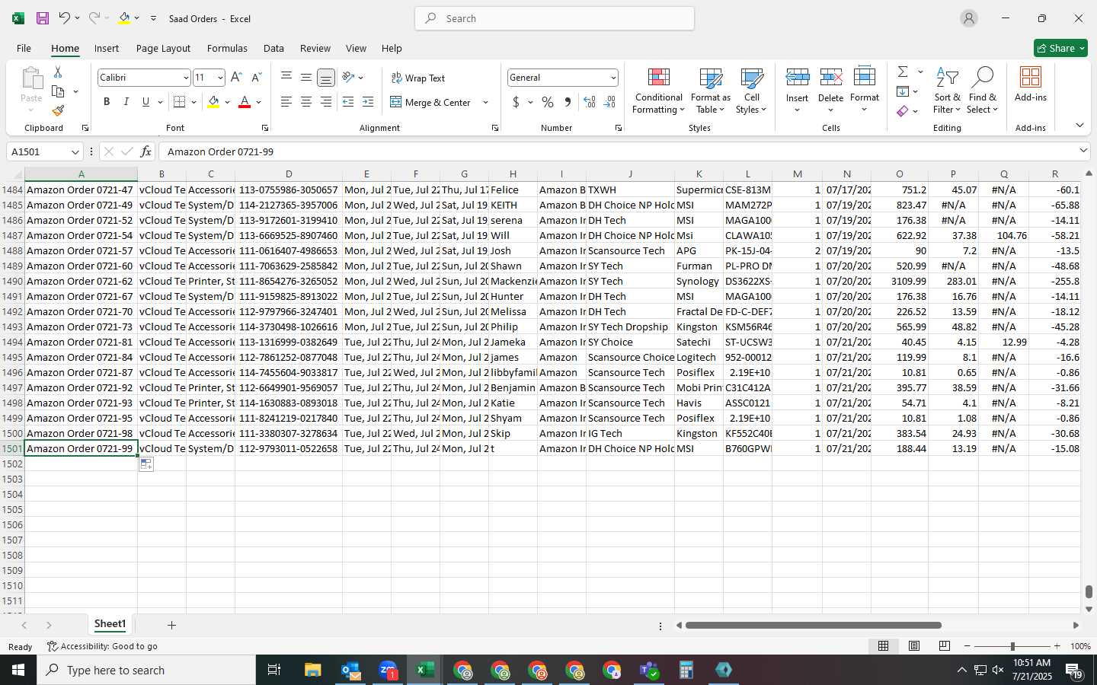Click the AutoSum sigma icon
This screenshot has height=685, width=1097.
pos(903,72)
